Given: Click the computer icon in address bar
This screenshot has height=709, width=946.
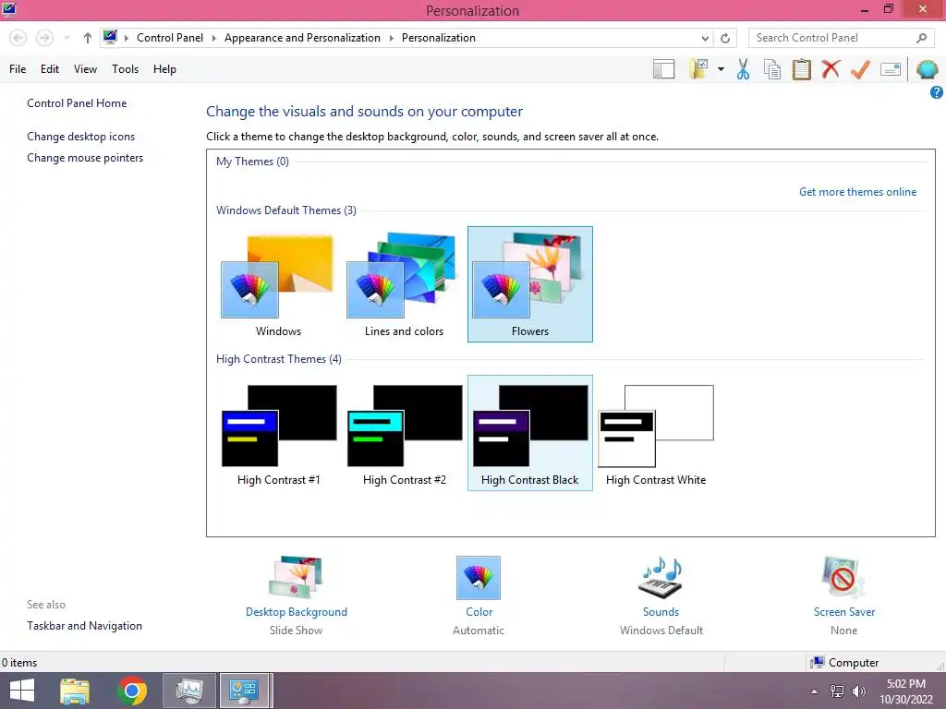Looking at the screenshot, I should [110, 37].
